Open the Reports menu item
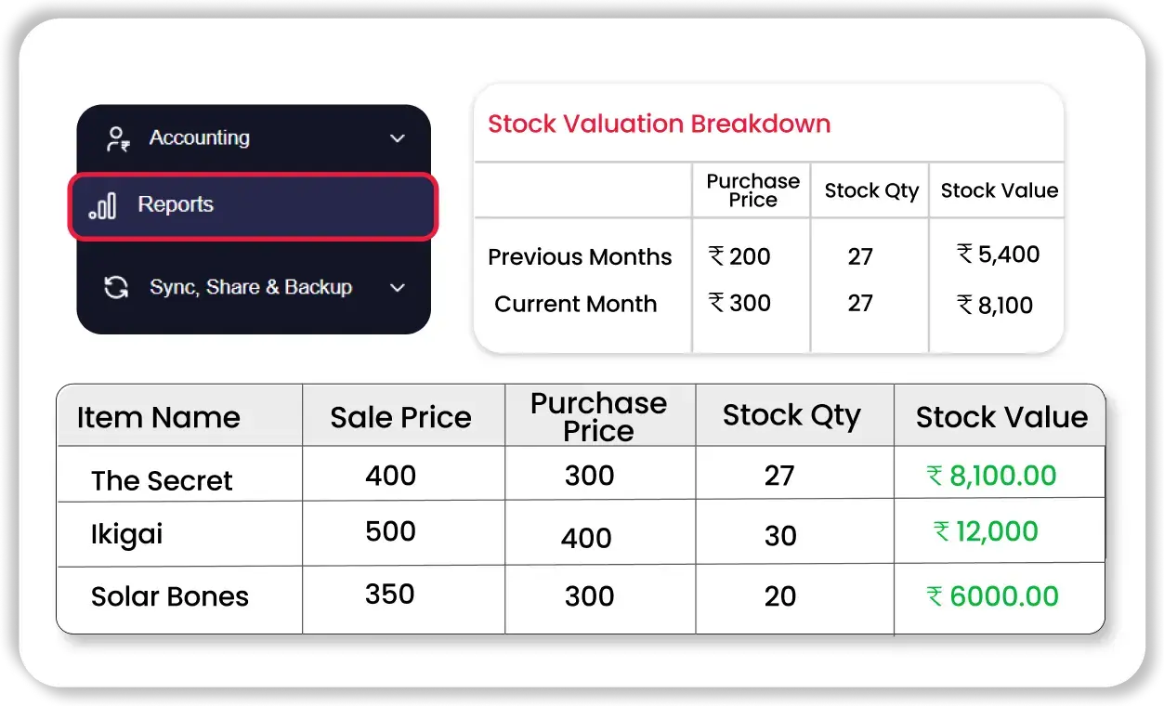Image resolution: width=1164 pixels, height=706 pixels. coord(176,205)
